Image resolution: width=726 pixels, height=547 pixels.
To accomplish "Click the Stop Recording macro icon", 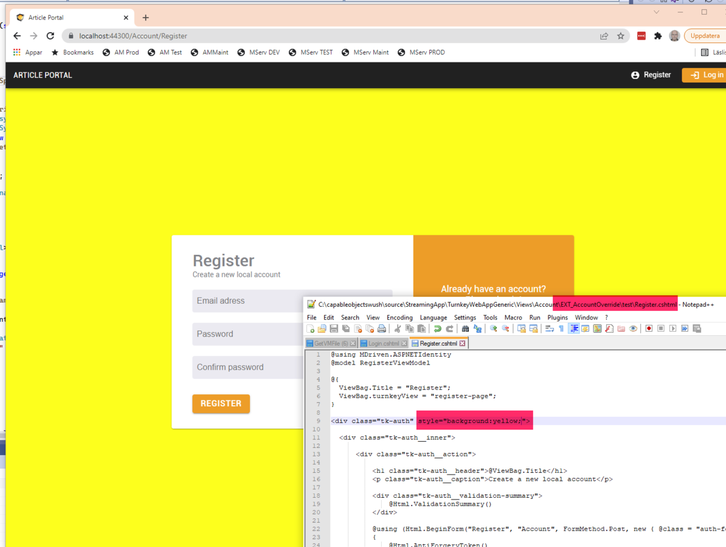I will coord(661,329).
